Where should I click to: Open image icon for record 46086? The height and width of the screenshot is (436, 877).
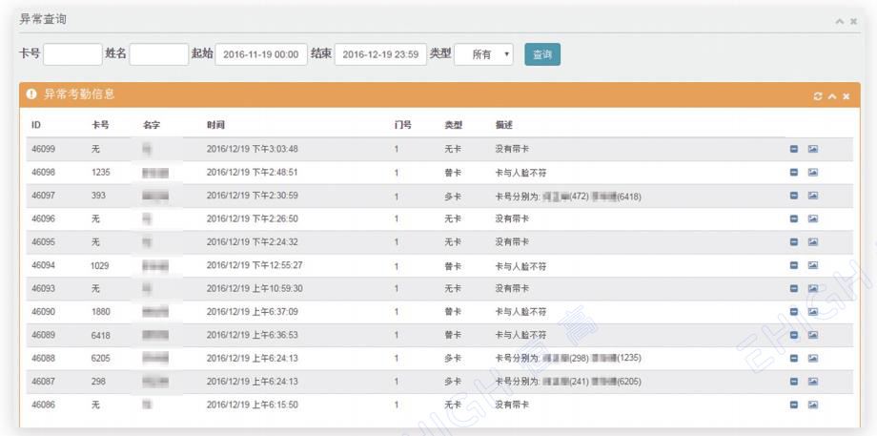[813, 405]
